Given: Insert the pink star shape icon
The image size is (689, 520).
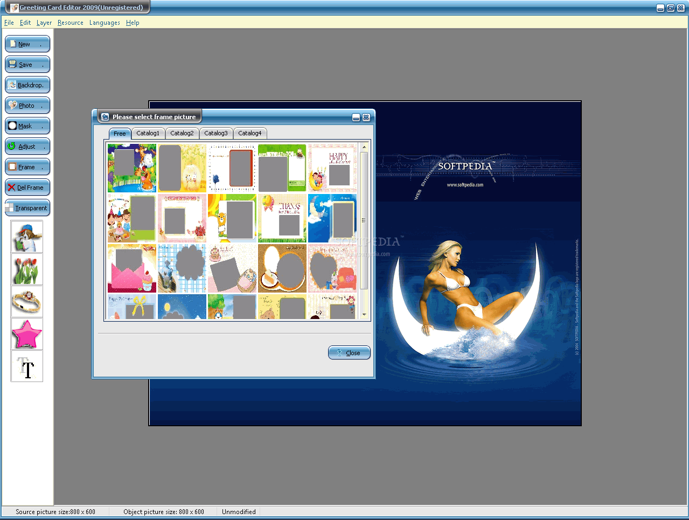Looking at the screenshot, I should tap(27, 334).
